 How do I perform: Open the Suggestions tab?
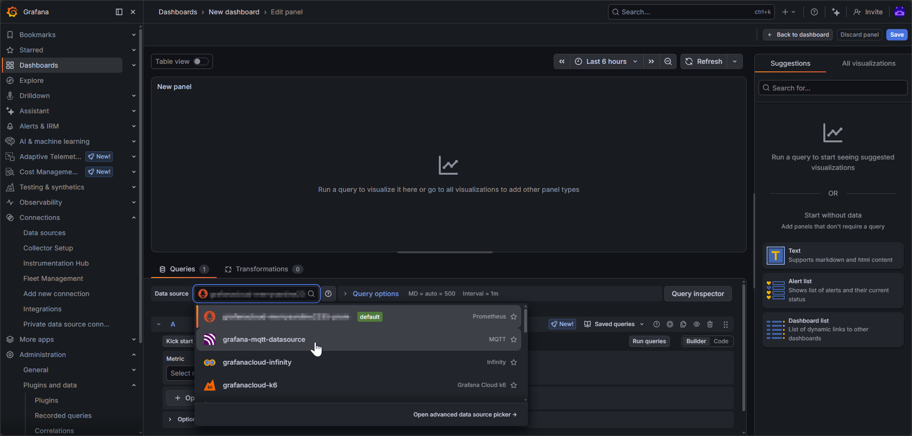click(x=790, y=63)
